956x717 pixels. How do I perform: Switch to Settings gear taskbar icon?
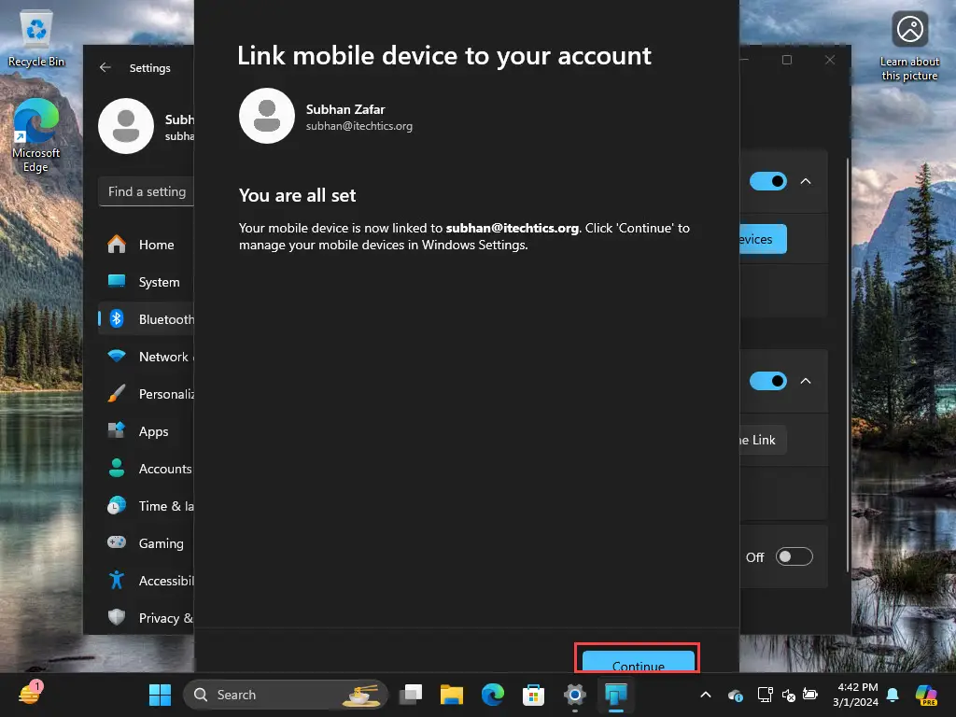574,695
